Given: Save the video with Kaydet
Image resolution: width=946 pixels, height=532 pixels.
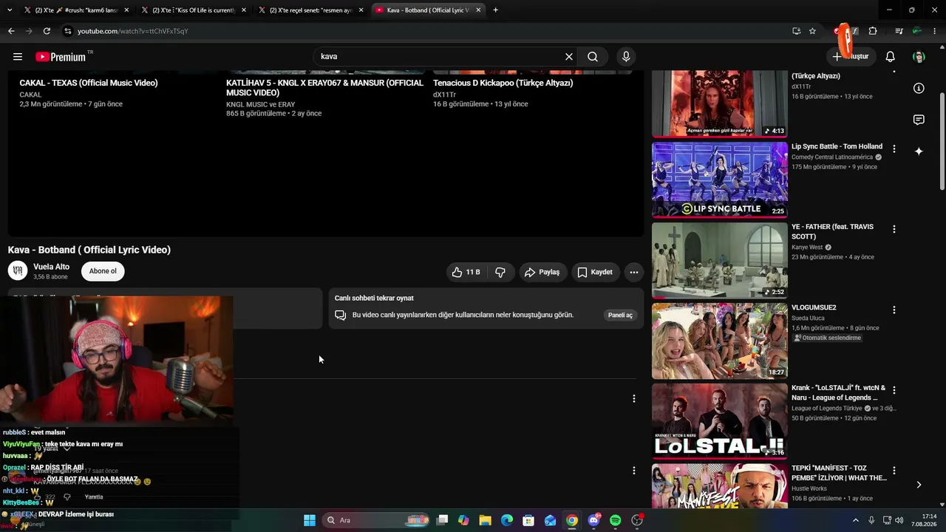Looking at the screenshot, I should pyautogui.click(x=594, y=272).
